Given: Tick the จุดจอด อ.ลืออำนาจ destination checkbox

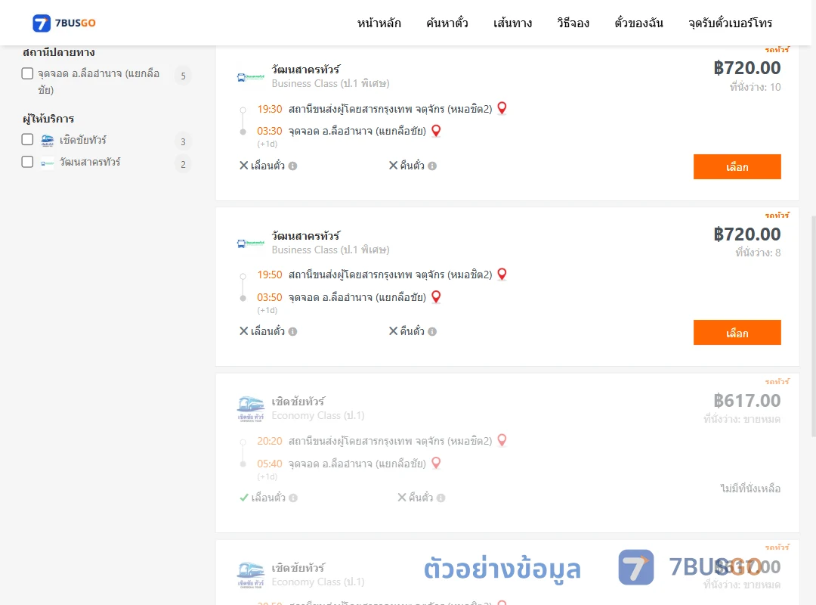Looking at the screenshot, I should click(28, 73).
